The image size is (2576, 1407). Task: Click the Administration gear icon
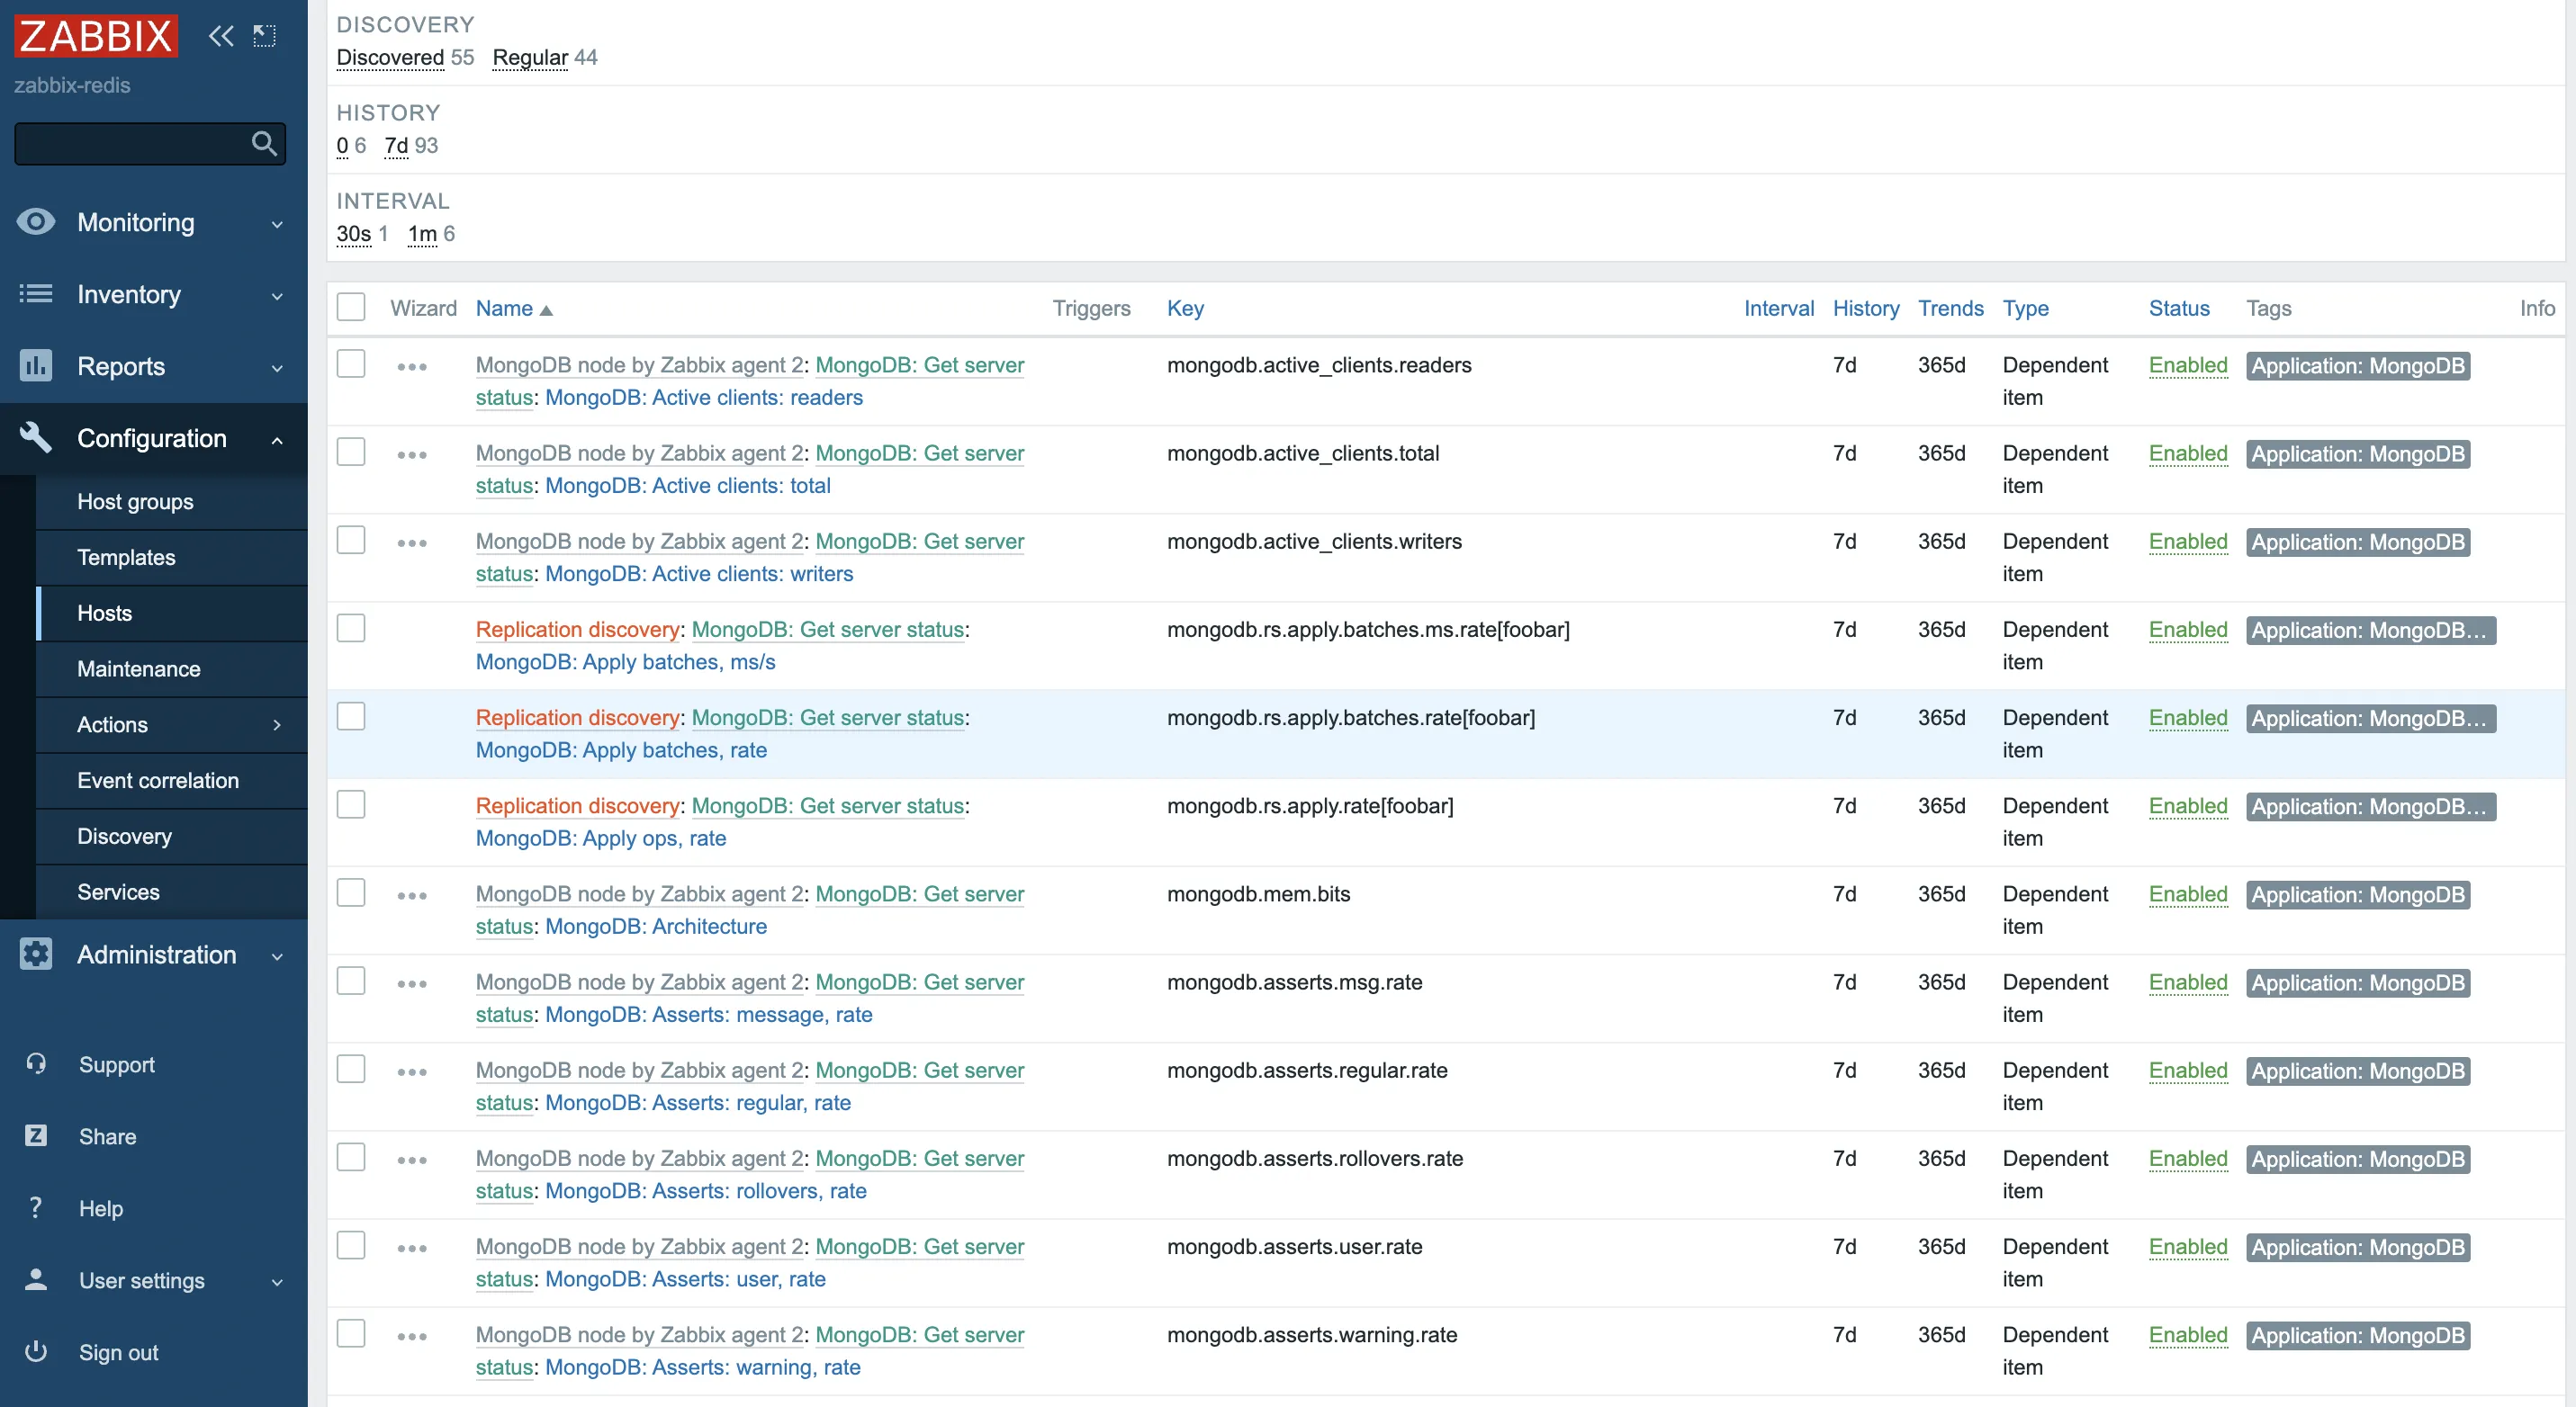coord(36,954)
